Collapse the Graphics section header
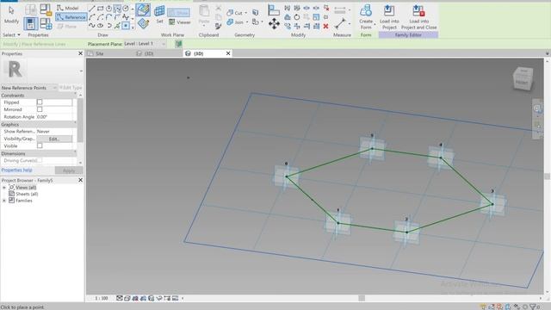The width and height of the screenshot is (551, 310). (x=38, y=124)
